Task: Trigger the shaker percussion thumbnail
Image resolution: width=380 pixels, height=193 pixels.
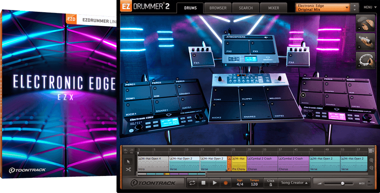Action: pyautogui.click(x=366, y=41)
